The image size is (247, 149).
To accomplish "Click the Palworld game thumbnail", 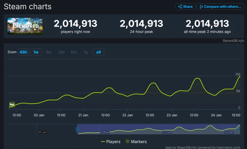I will [x=25, y=26].
